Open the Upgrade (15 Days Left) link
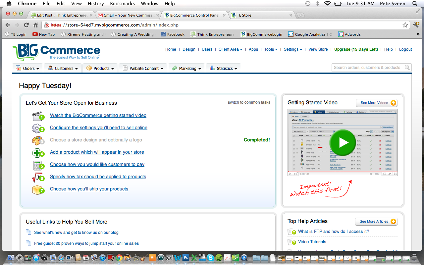Viewport: 424px width, 265px height. pos(356,49)
